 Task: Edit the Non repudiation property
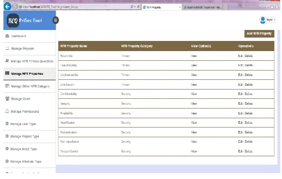(x=240, y=141)
